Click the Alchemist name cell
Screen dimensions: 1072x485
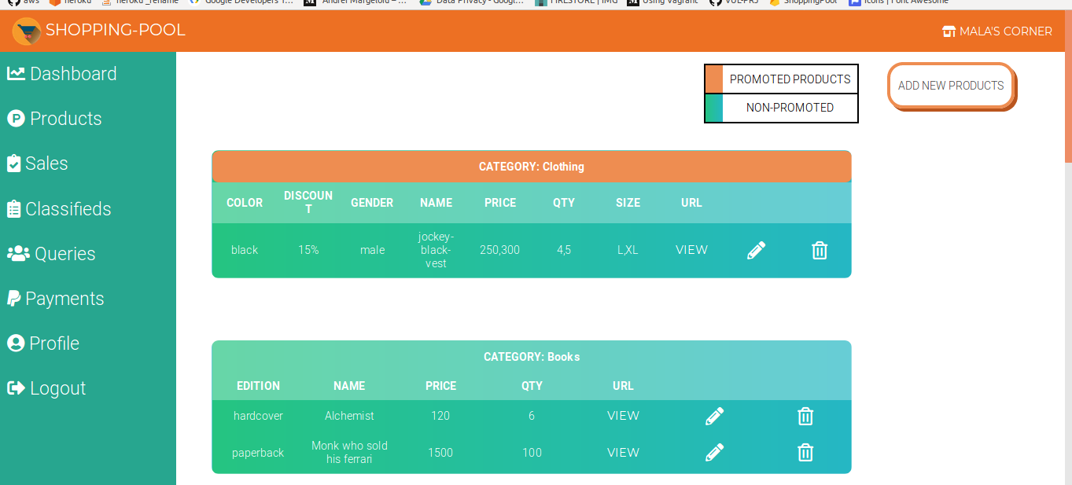[349, 416]
